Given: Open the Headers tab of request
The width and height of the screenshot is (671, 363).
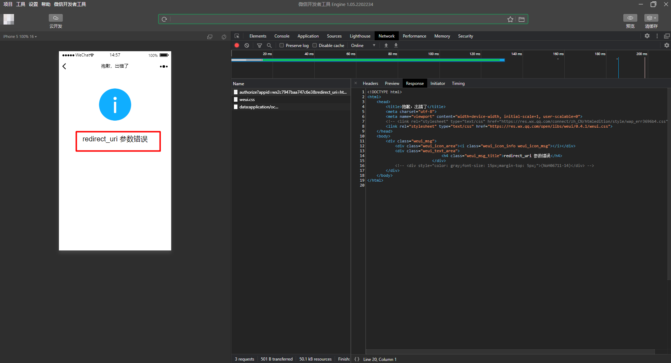Looking at the screenshot, I should point(370,83).
